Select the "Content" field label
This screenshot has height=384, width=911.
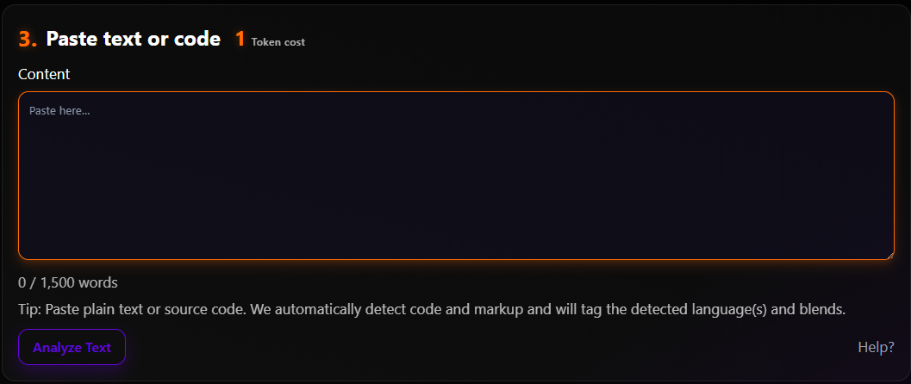[x=44, y=74]
